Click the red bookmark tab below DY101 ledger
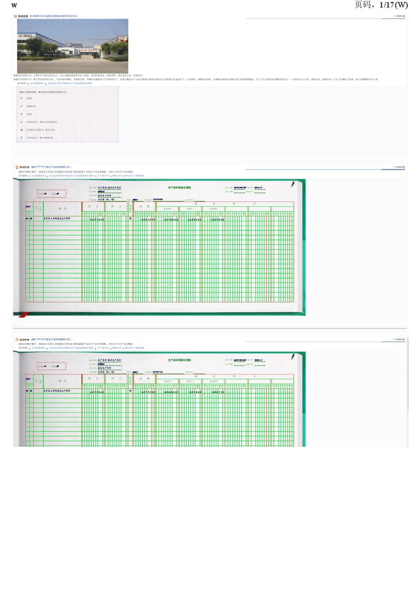Viewport: 420px width, 594px height. (24, 315)
